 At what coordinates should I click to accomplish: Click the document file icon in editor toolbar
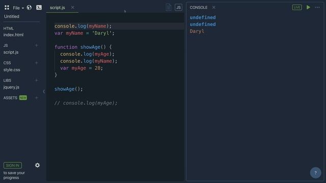[169, 7]
